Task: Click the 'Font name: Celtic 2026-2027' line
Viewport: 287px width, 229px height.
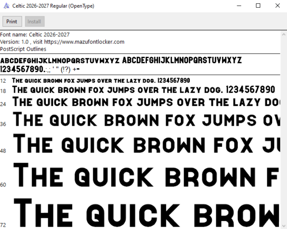Action: point(35,34)
